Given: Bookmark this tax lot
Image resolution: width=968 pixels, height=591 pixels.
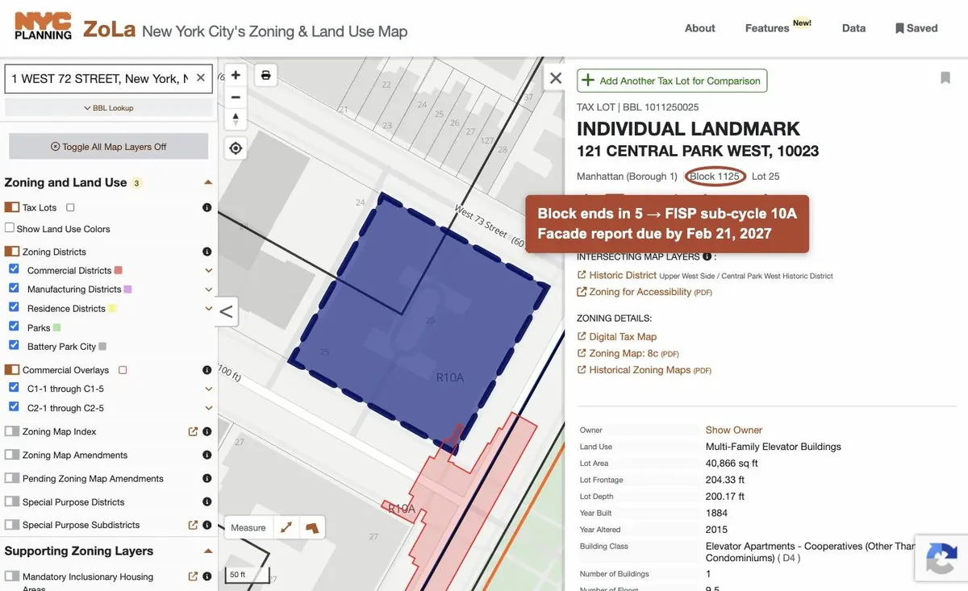Looking at the screenshot, I should tap(945, 78).
